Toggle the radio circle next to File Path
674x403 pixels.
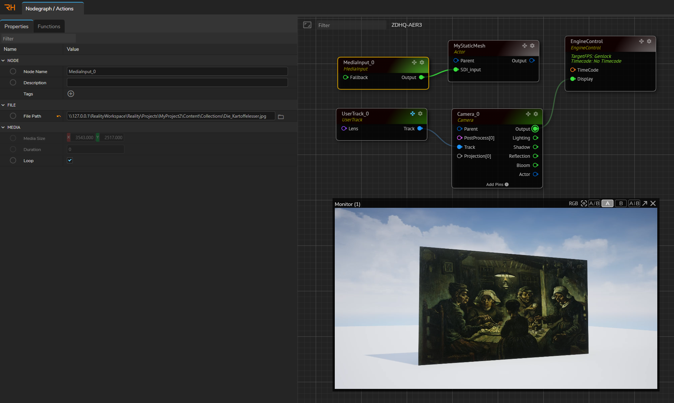[13, 116]
